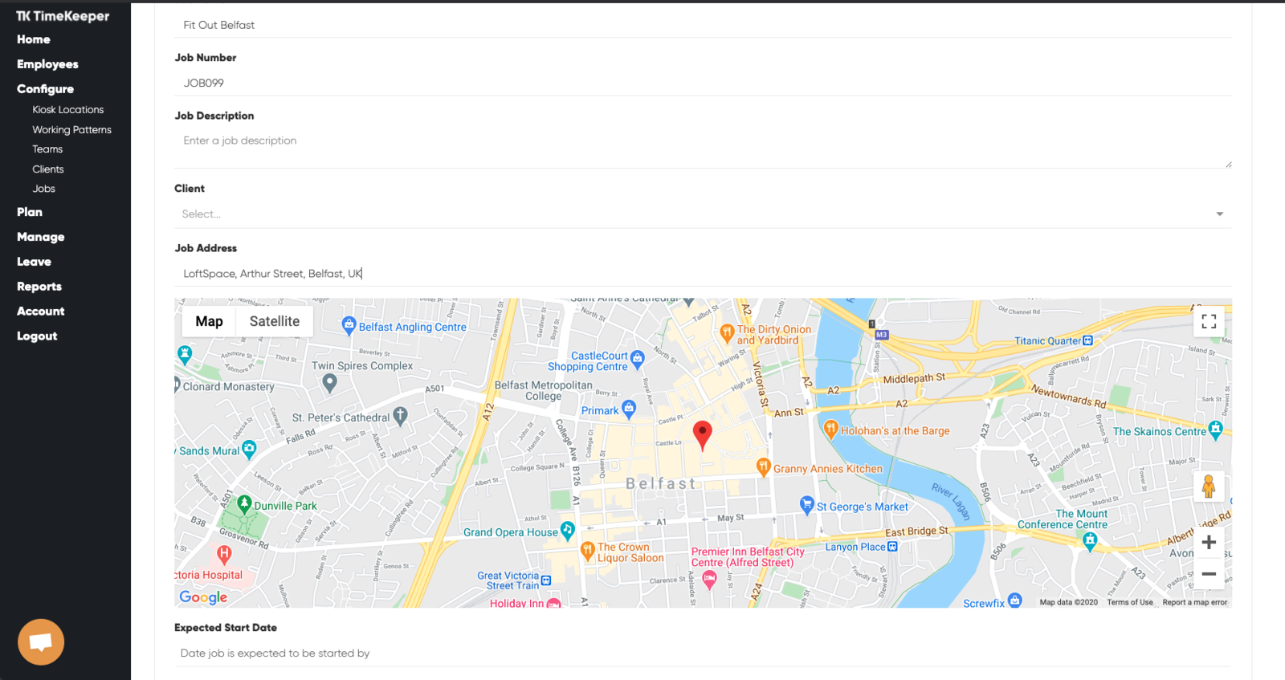Viewport: 1285px width, 680px height.
Task: Click the TimeKeeper logo
Action: pos(63,16)
